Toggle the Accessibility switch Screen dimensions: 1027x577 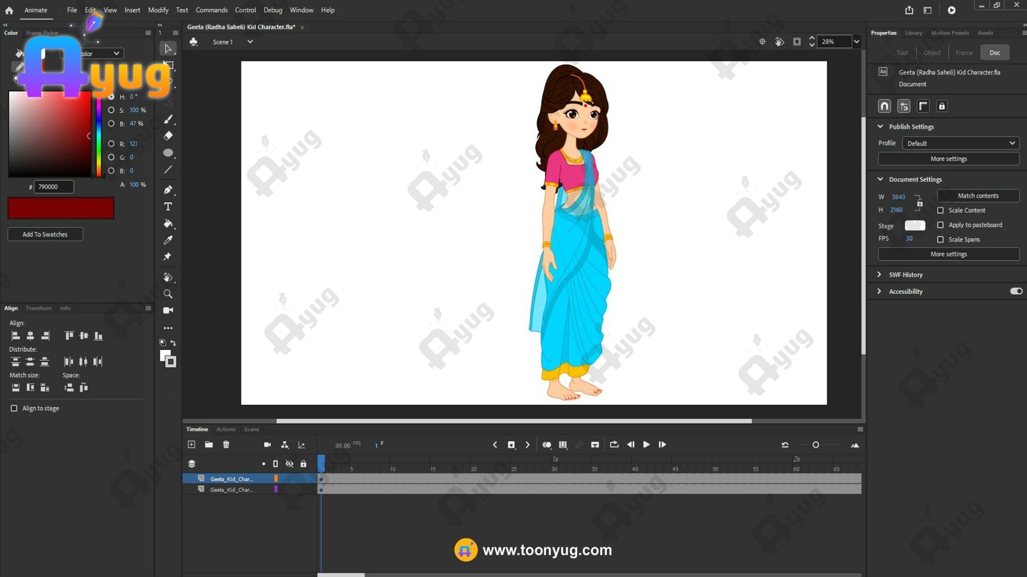coord(1016,291)
